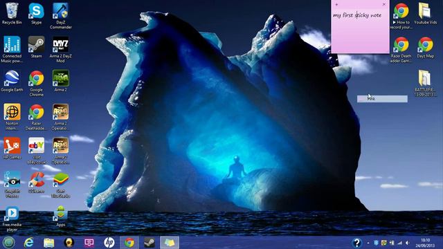Viewport: 443px width, 249px height.
Task: Open the Recycle Bin desktop icon
Action: [x=12, y=14]
